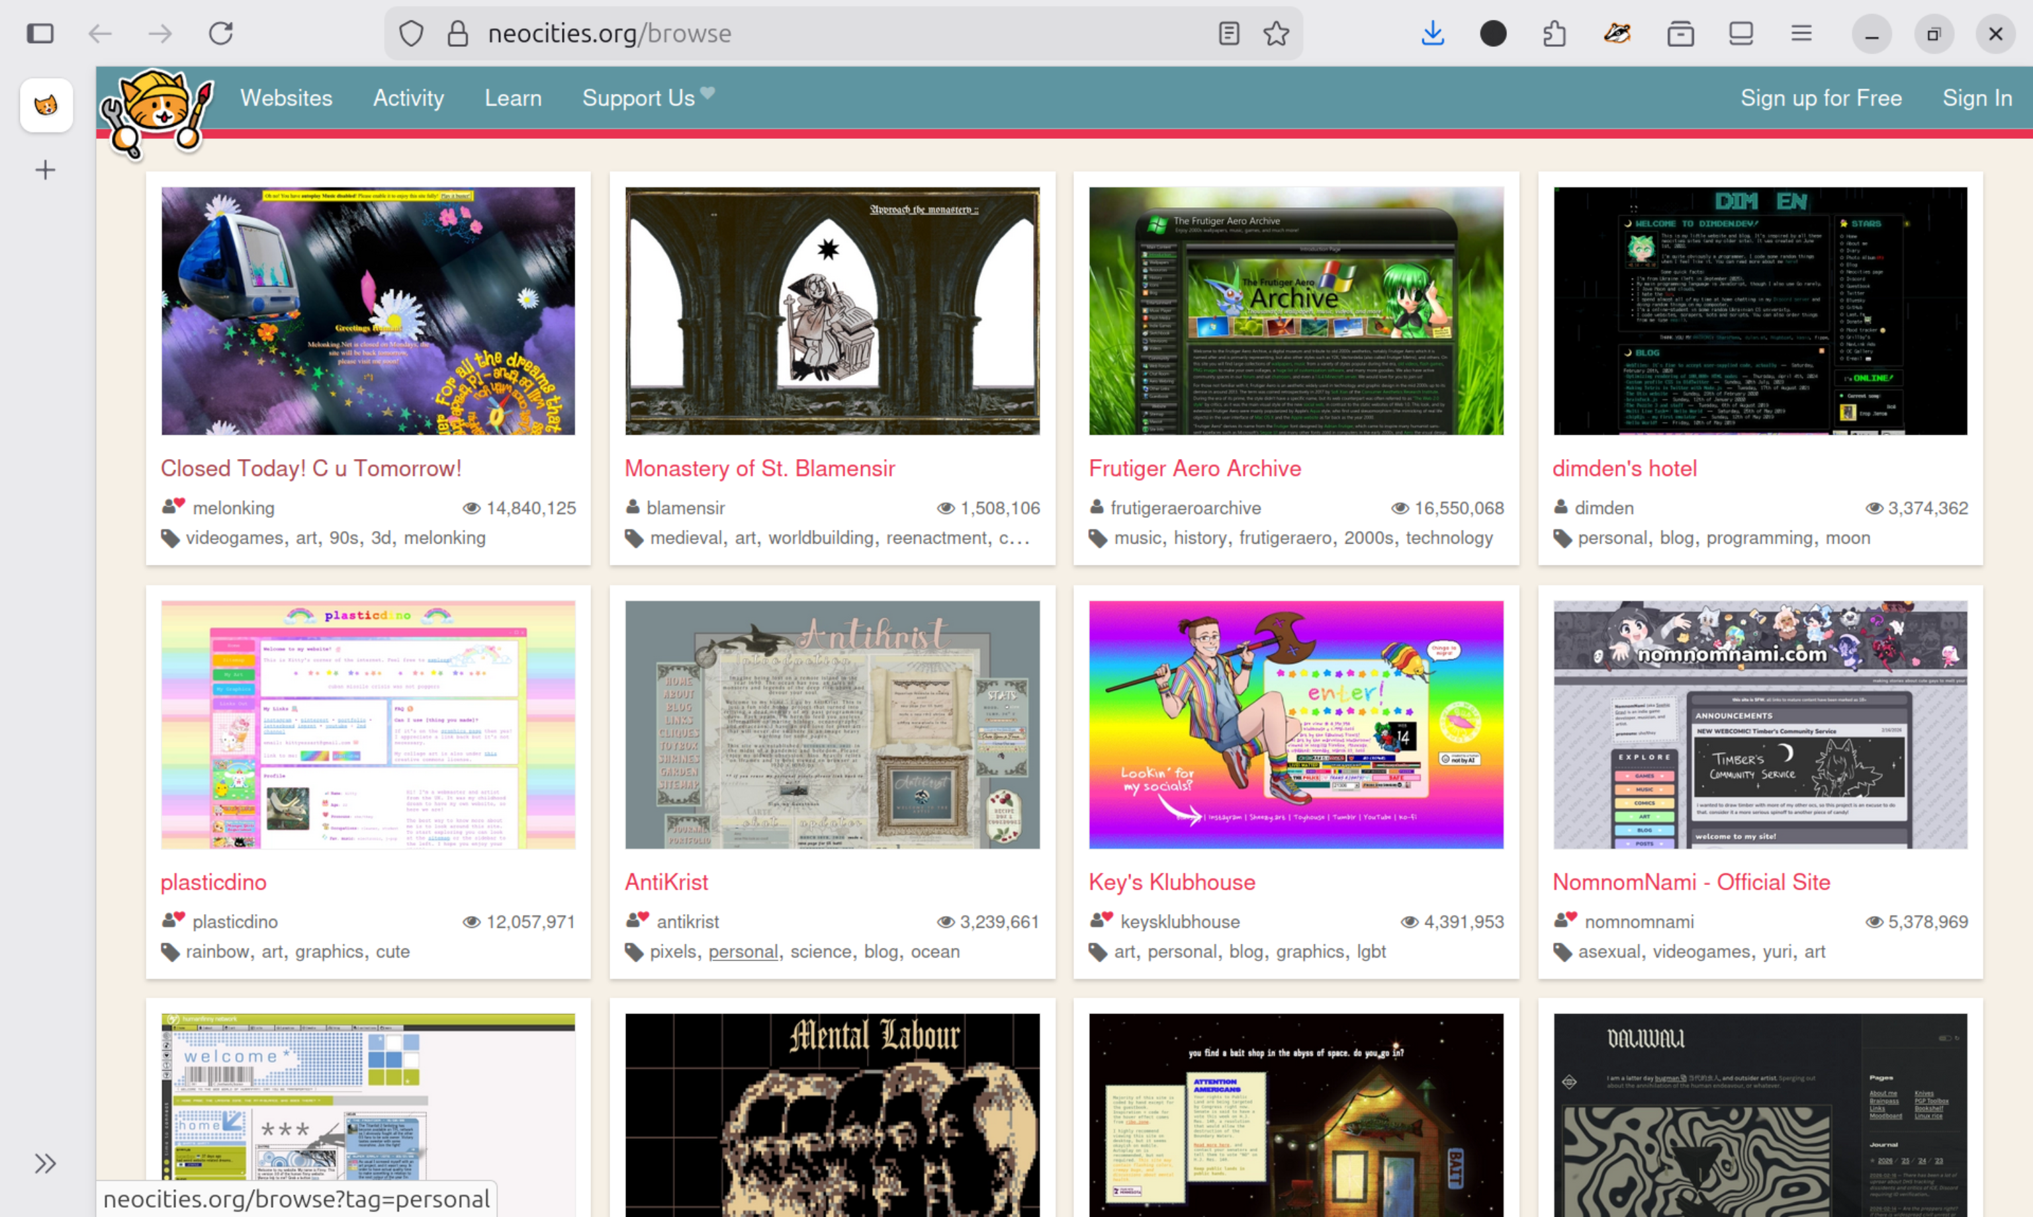Open the Activity page
This screenshot has width=2033, height=1217.
click(408, 99)
